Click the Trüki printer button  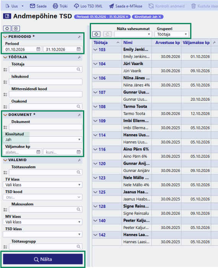(60, 6)
